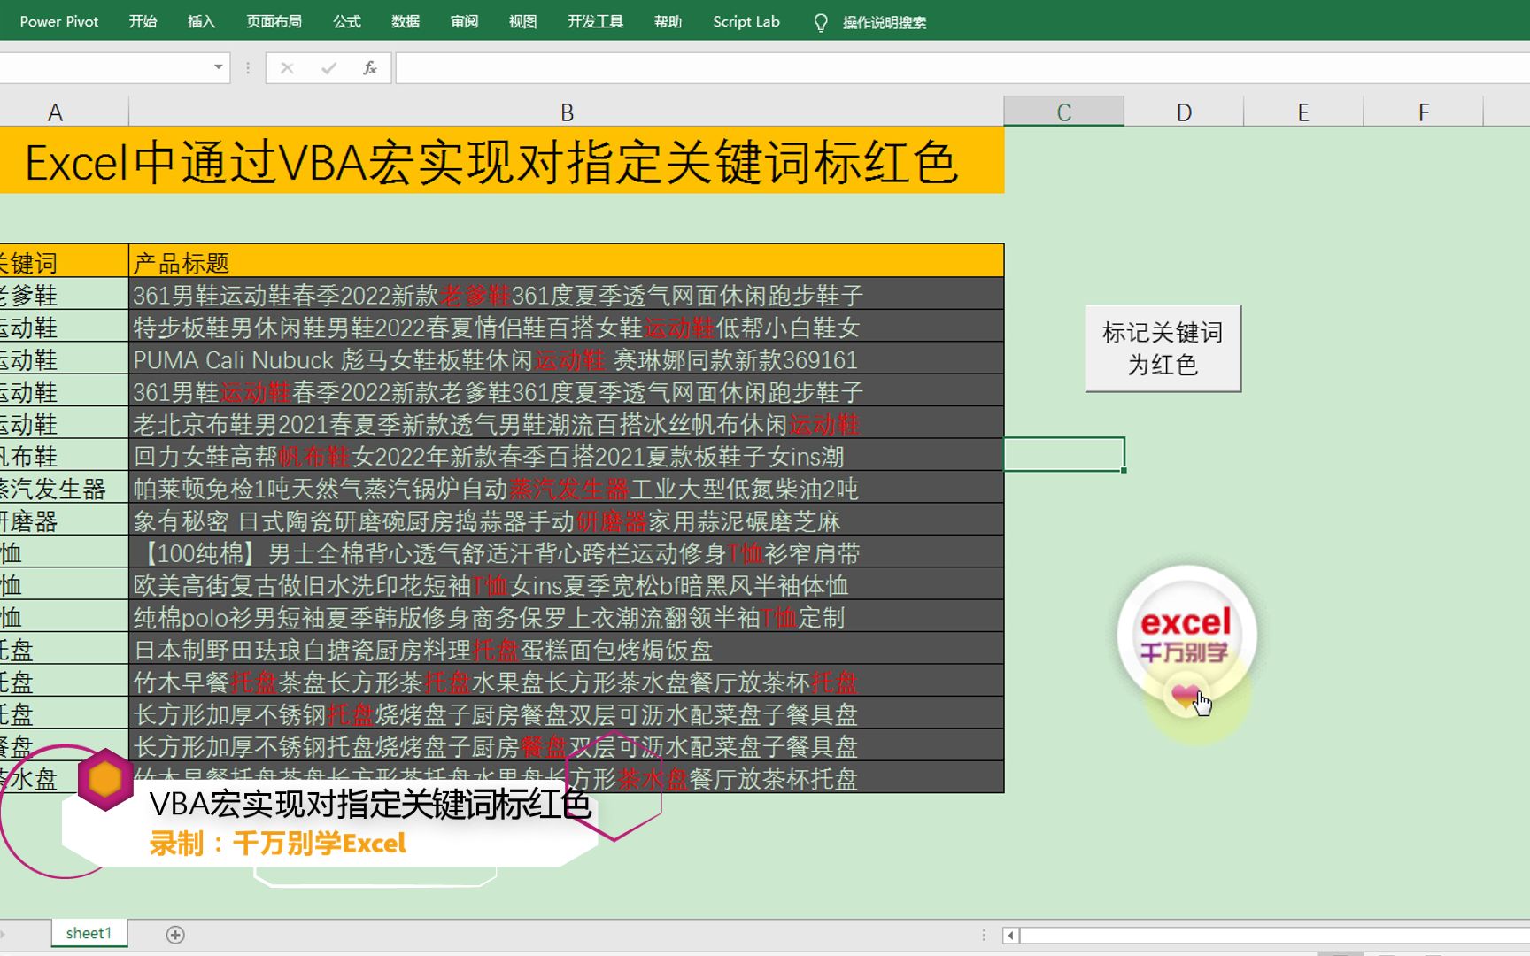
Task: Open the 开始 ribbon tab
Action: pos(143,21)
